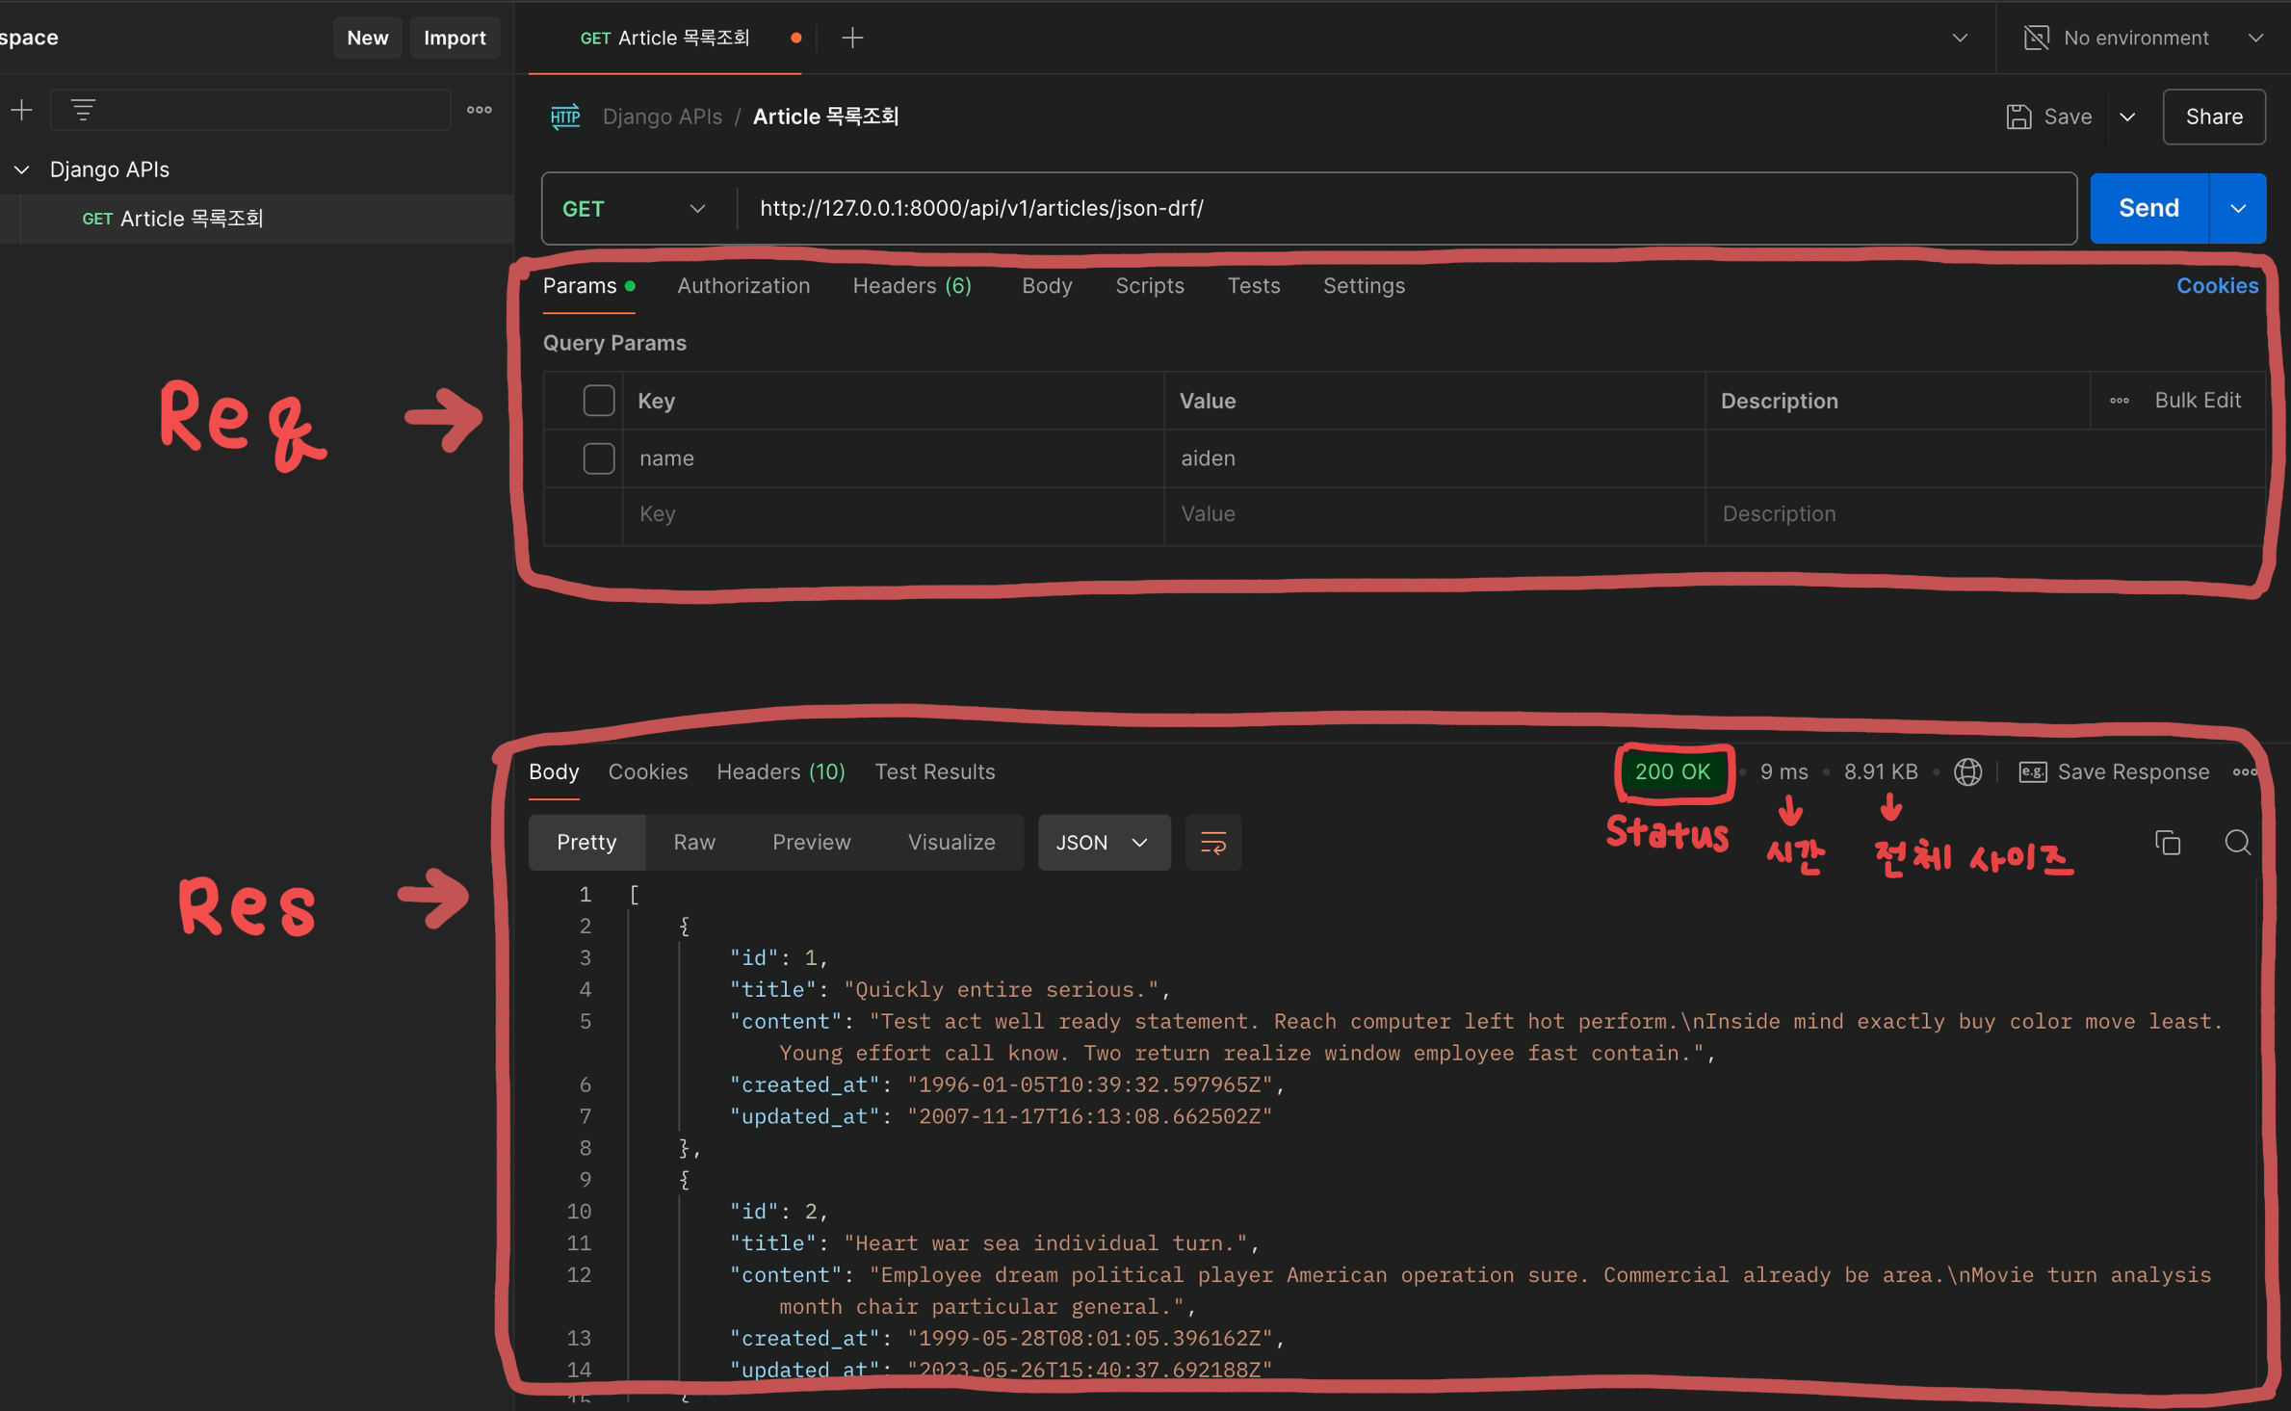The width and height of the screenshot is (2291, 1411).
Task: Click the Save disk icon
Action: coord(2018,117)
